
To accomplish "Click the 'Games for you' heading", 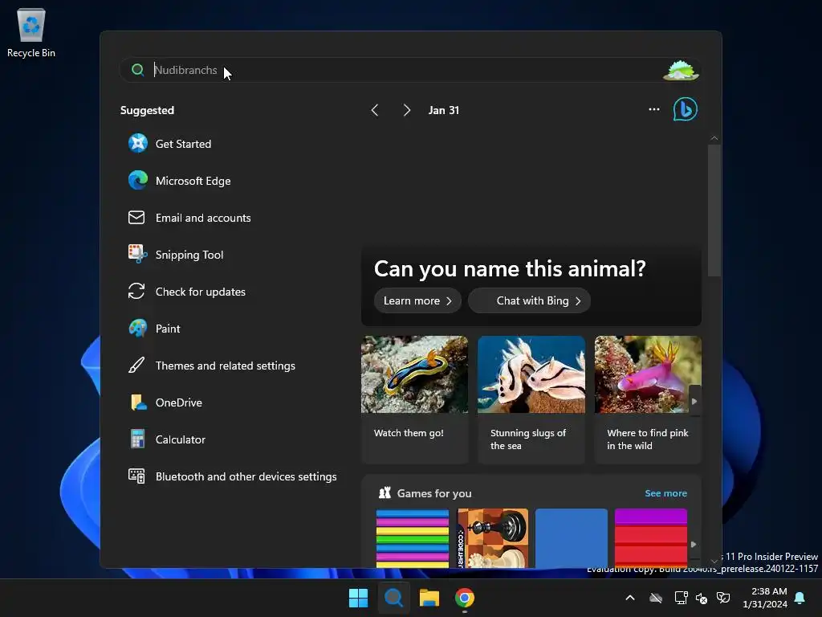I will point(434,493).
